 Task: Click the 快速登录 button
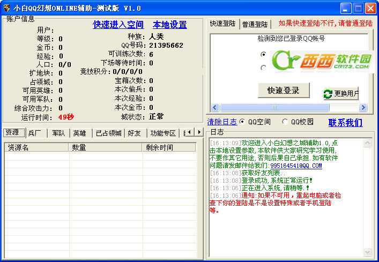(x=284, y=91)
